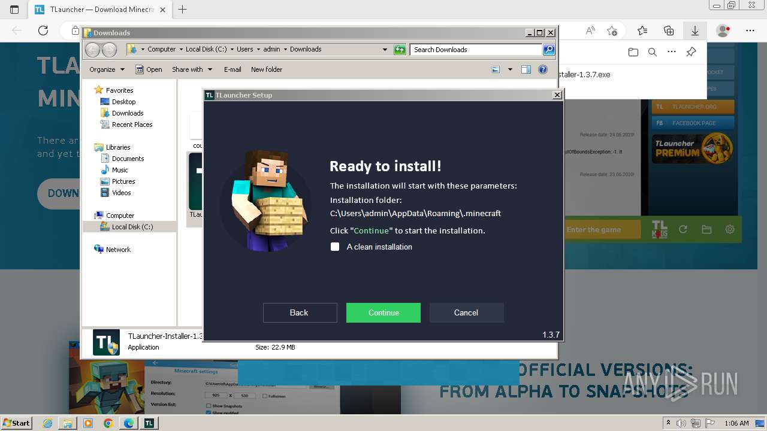The width and height of the screenshot is (767, 431).
Task: Cancel the TLauncher installation
Action: point(466,312)
